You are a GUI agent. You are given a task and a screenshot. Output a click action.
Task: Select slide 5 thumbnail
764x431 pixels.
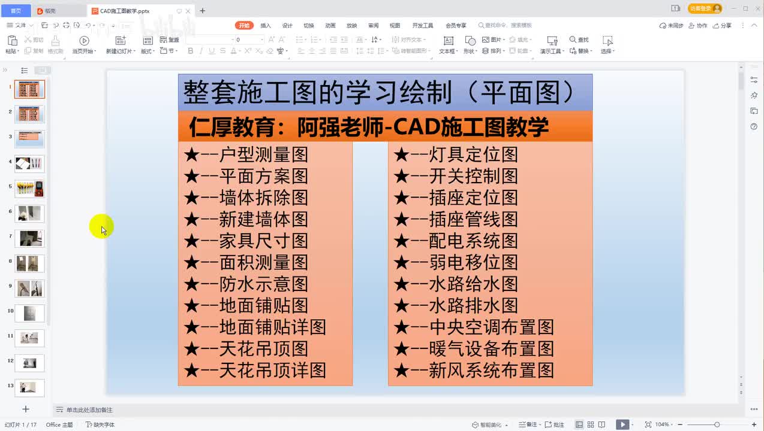(x=29, y=189)
